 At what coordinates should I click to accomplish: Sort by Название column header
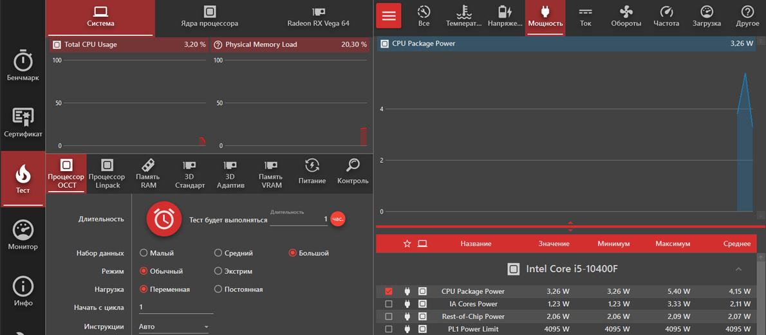point(476,244)
